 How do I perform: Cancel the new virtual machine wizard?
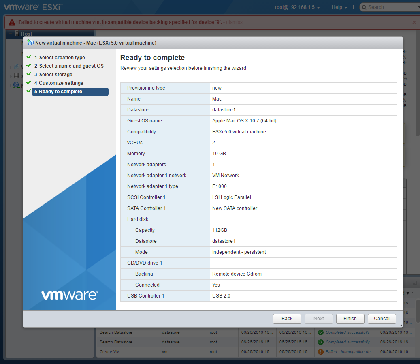[382, 319]
